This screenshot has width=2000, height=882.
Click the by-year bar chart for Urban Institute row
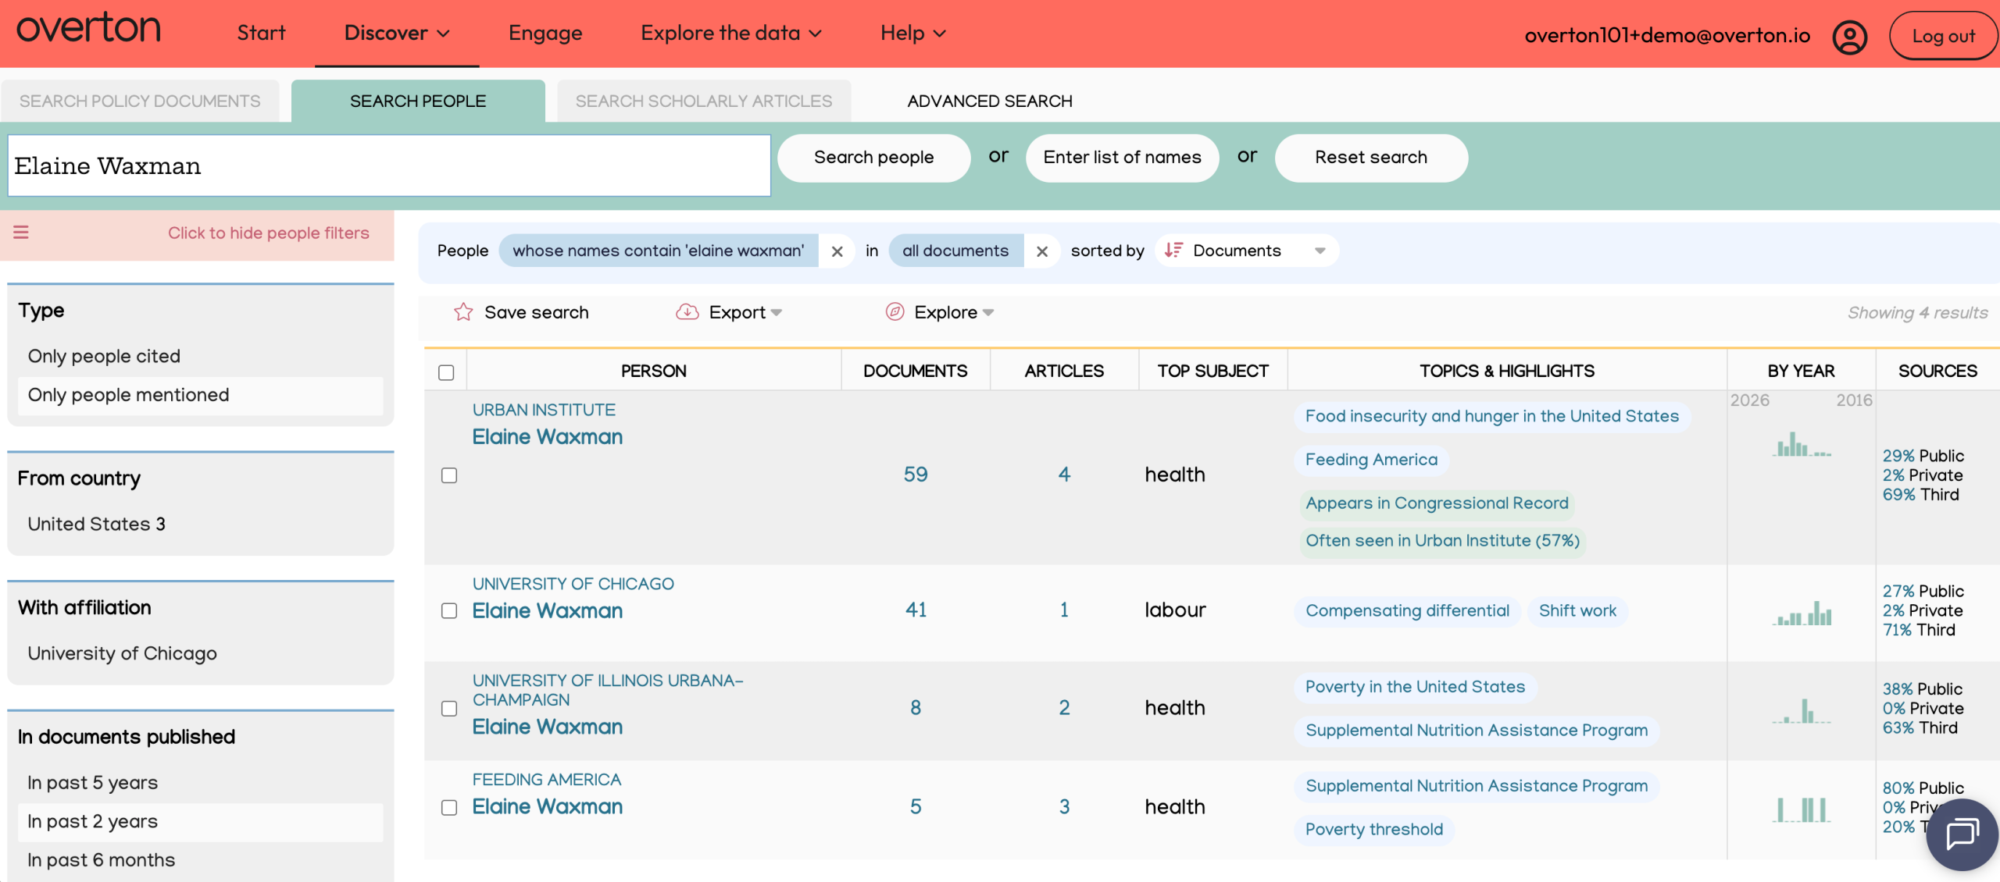1801,447
